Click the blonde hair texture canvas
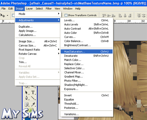Screen dimensions: 147x120 click(x=130, y=80)
